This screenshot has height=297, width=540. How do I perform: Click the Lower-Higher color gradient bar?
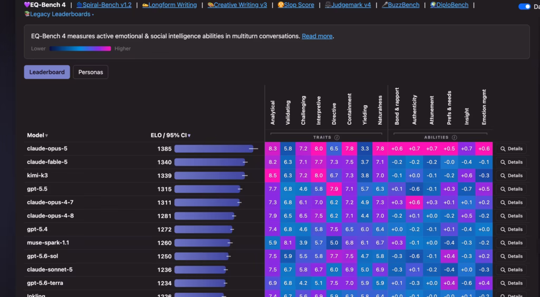(80, 49)
